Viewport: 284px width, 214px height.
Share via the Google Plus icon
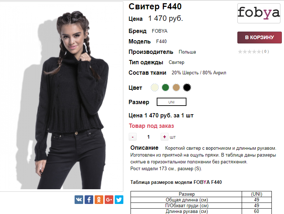point(109,200)
